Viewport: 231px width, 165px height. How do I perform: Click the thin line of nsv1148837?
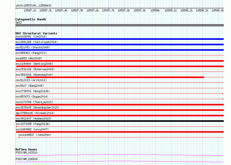pos(121,137)
